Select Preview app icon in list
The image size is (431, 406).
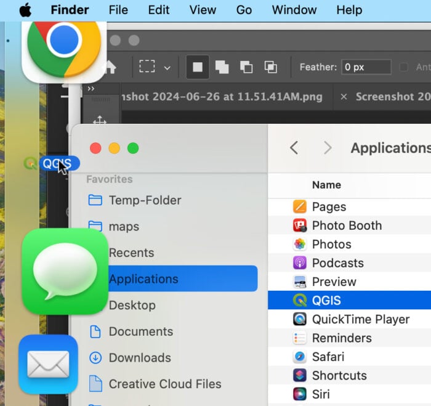300,282
